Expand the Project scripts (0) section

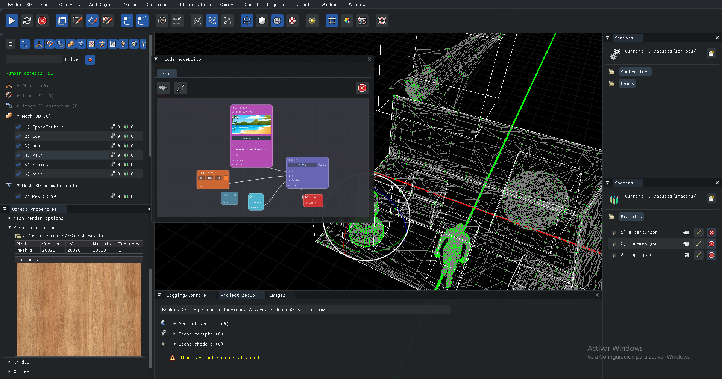click(174, 323)
